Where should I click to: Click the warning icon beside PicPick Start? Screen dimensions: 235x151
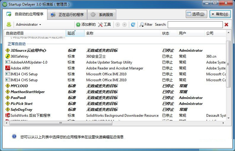coord(8,103)
